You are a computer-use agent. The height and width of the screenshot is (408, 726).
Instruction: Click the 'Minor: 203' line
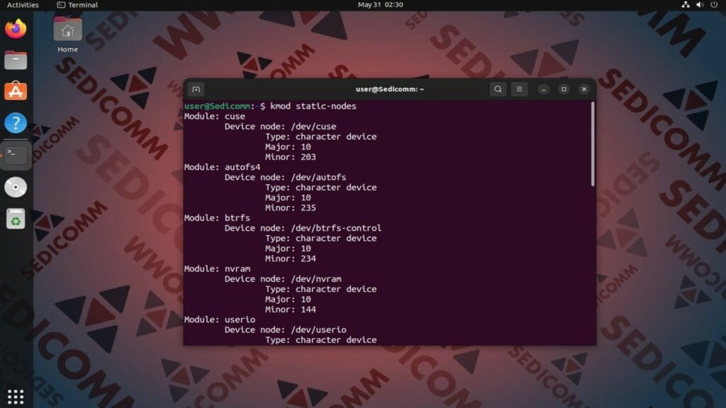pos(290,157)
